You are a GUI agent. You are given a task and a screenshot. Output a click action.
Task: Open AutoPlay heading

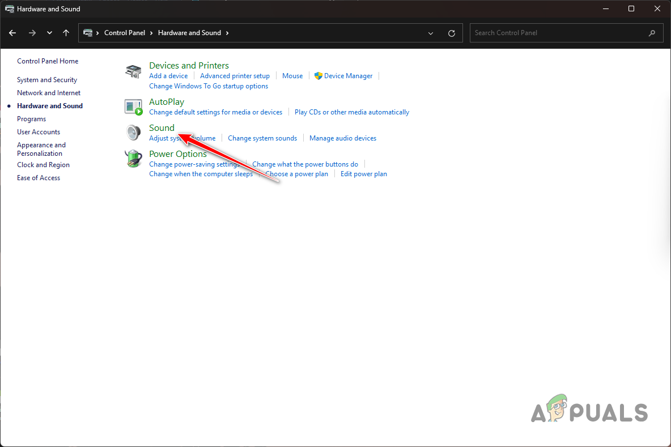click(167, 102)
